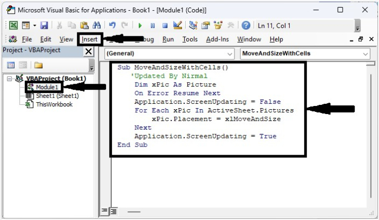Switch to Procedure View button
This screenshot has height=220, width=379.
(104, 211)
